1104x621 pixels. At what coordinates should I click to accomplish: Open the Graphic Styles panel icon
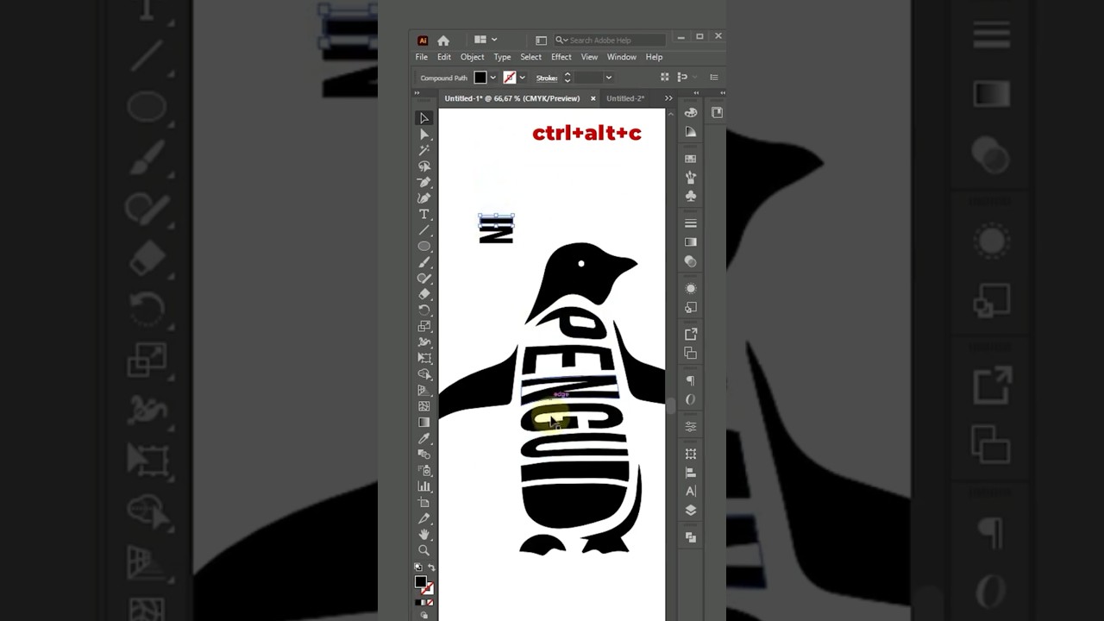coord(691,307)
